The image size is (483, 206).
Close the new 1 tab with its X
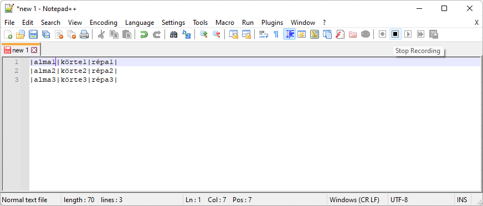(x=34, y=50)
